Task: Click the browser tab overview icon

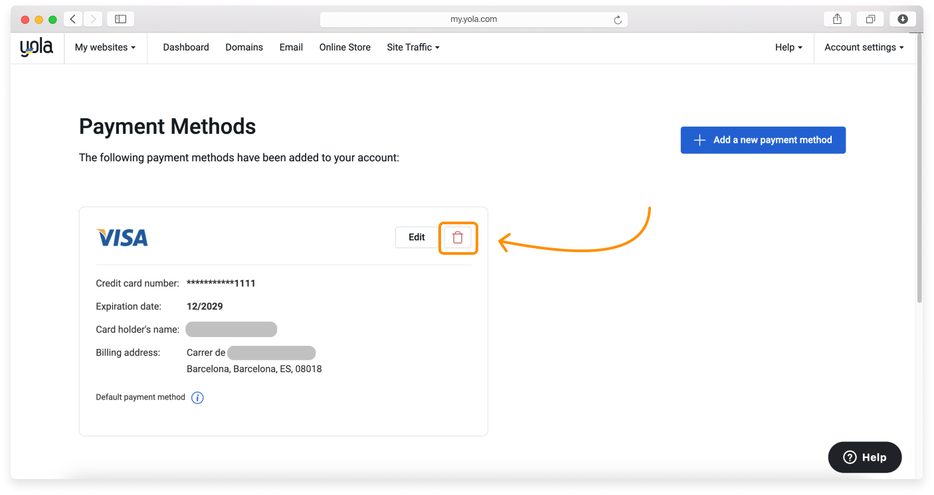Action: (x=870, y=19)
